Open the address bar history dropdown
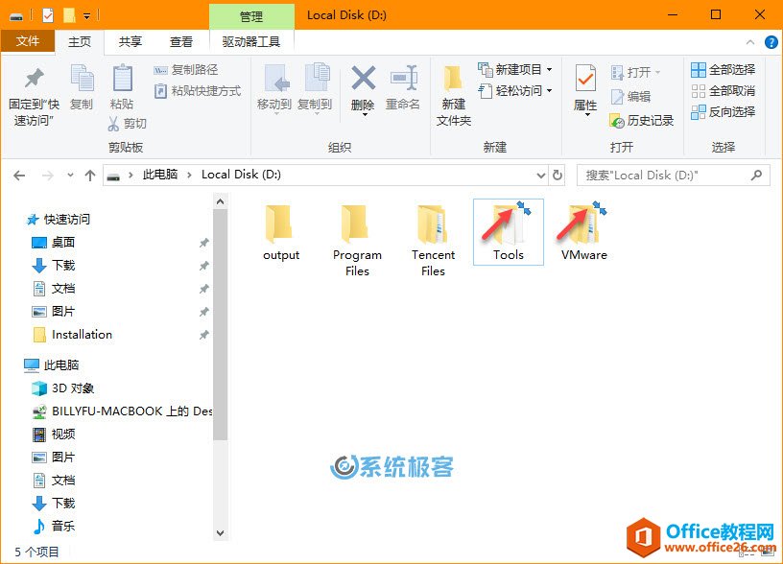 [x=540, y=176]
